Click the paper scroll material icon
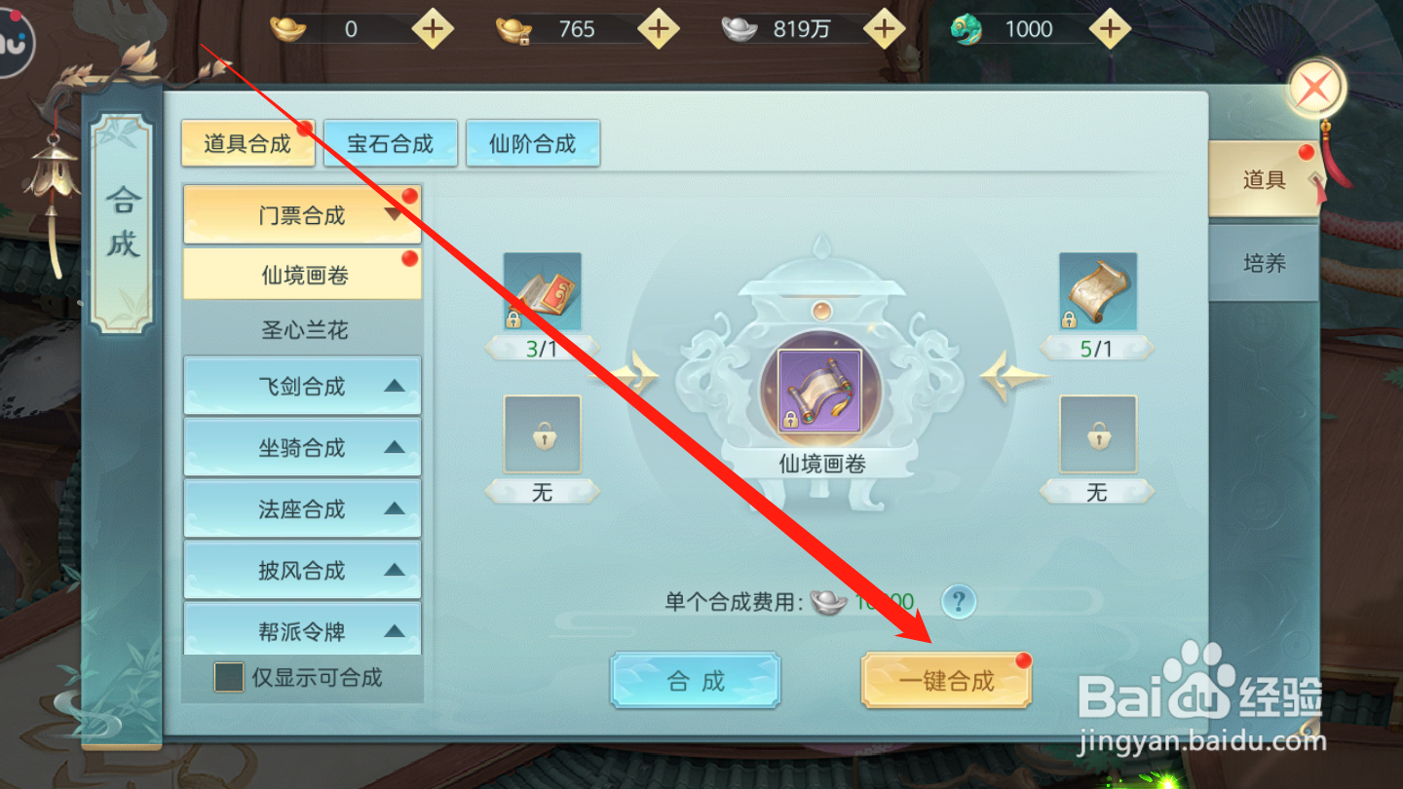 pos(1098,291)
